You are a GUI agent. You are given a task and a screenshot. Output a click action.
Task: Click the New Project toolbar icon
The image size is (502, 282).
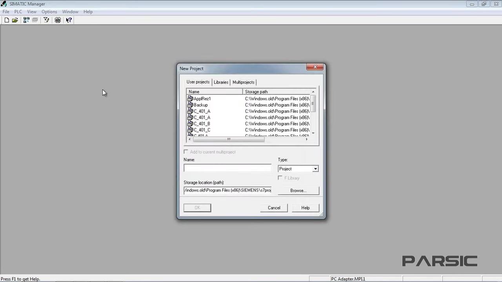pos(7,20)
